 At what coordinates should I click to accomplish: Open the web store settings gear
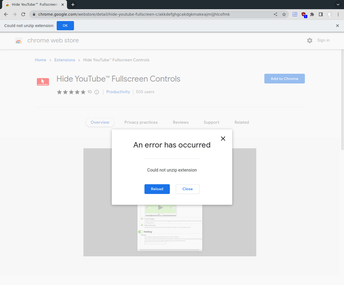point(309,40)
